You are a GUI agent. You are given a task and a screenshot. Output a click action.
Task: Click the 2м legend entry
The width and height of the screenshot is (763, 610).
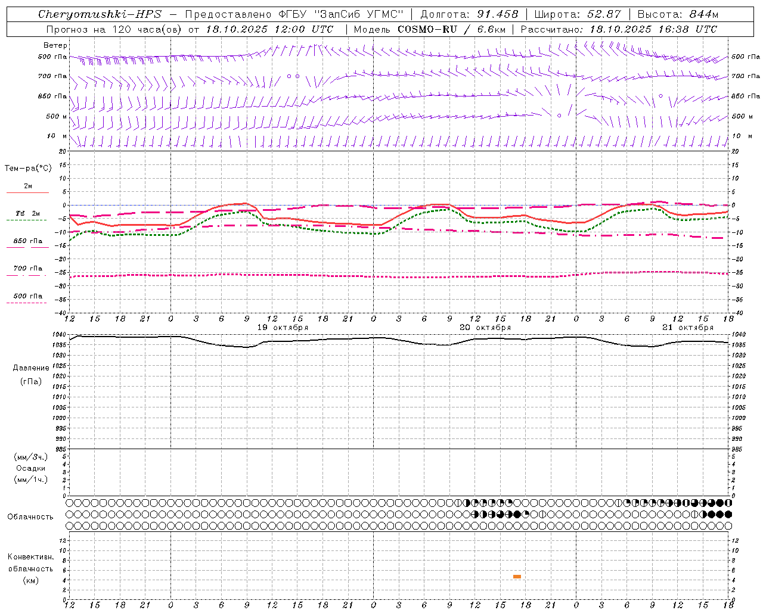point(28,186)
